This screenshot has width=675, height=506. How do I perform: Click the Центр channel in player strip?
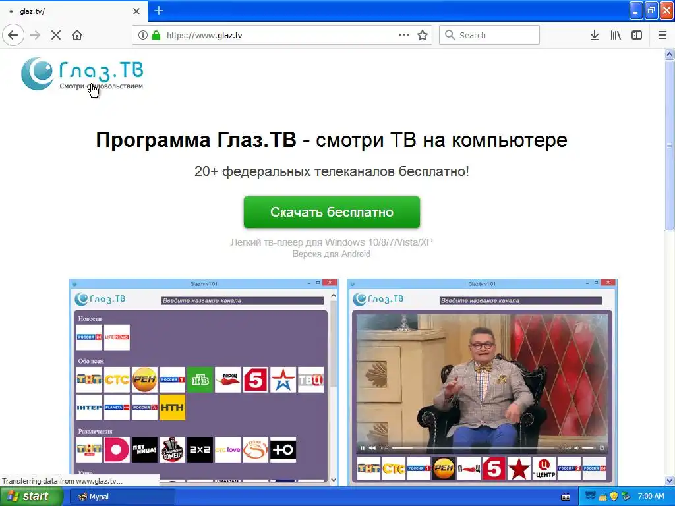(544, 468)
